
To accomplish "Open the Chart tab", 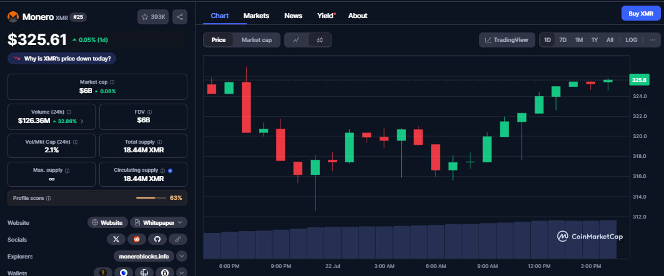I will pos(220,16).
